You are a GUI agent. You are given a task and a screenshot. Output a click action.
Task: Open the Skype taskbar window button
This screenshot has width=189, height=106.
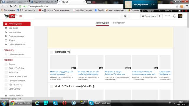100,103
